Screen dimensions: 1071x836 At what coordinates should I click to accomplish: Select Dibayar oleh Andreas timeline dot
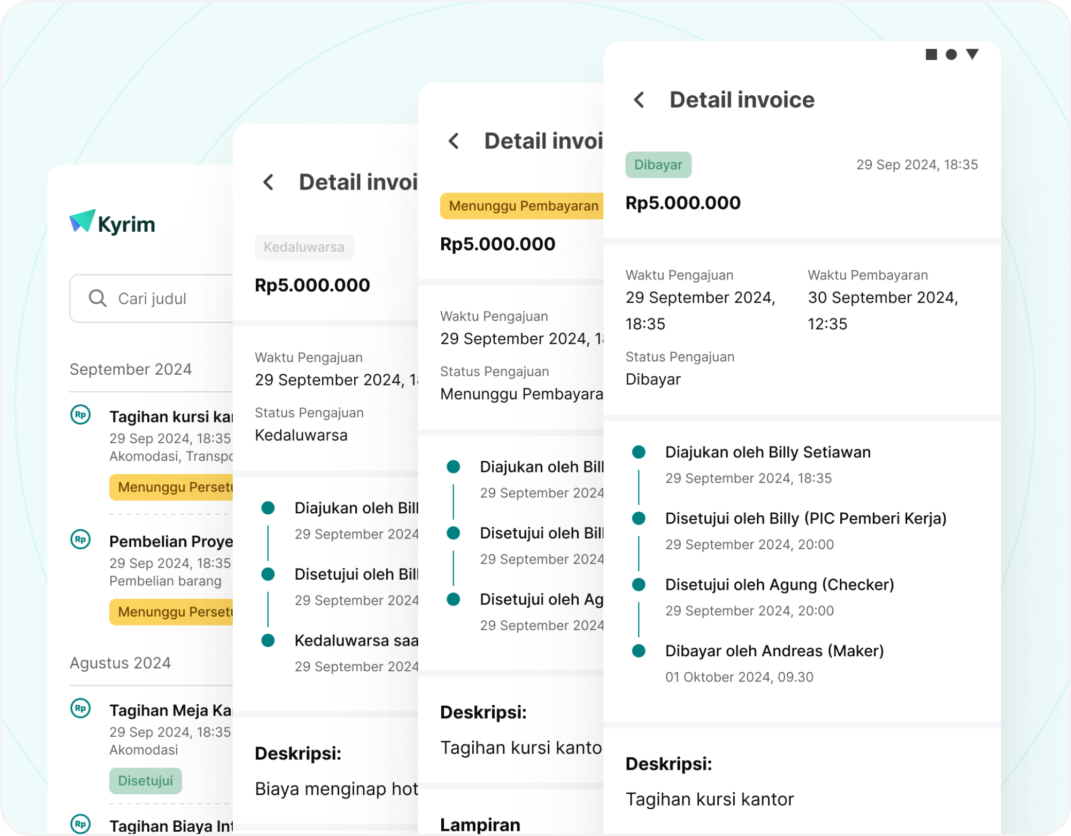[x=638, y=651]
